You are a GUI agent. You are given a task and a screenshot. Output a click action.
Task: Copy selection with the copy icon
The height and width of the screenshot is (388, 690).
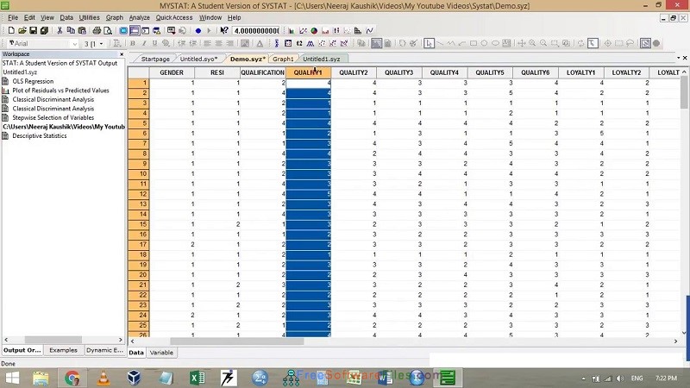[x=71, y=30]
